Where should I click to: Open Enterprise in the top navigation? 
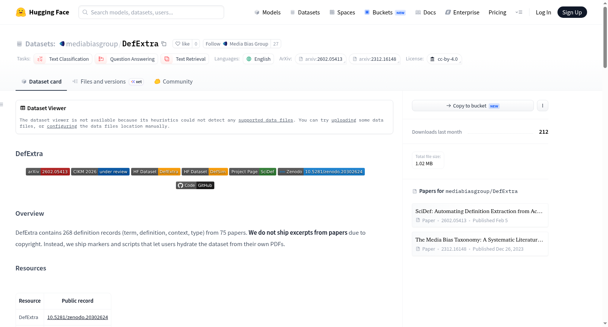[x=462, y=12]
